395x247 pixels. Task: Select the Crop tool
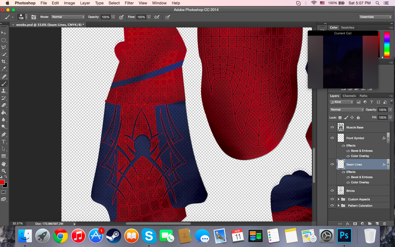(x=4, y=61)
